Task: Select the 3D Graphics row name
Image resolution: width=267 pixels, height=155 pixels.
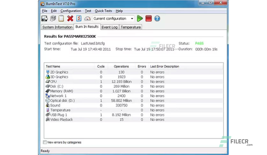Action: pyautogui.click(x=59, y=77)
